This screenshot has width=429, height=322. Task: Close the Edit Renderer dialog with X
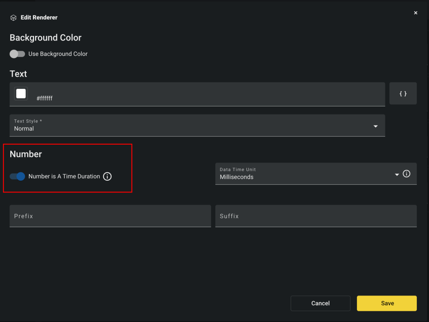(416, 13)
